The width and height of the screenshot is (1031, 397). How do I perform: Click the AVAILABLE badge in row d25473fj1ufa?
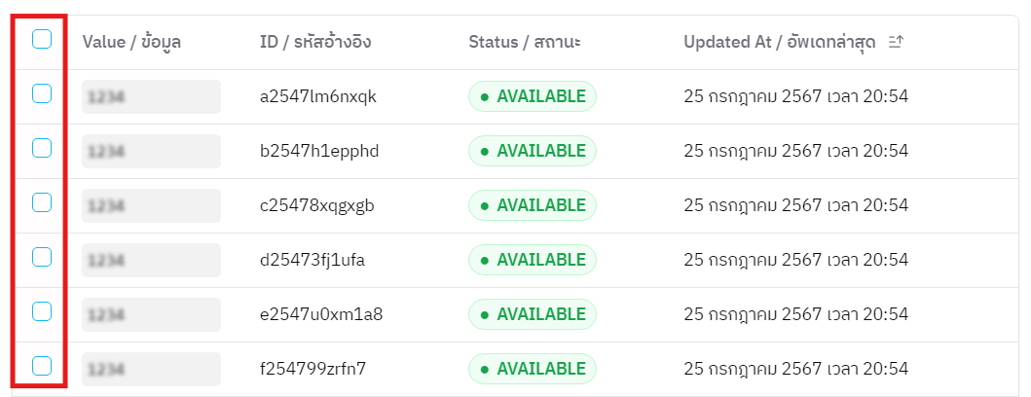tap(532, 260)
